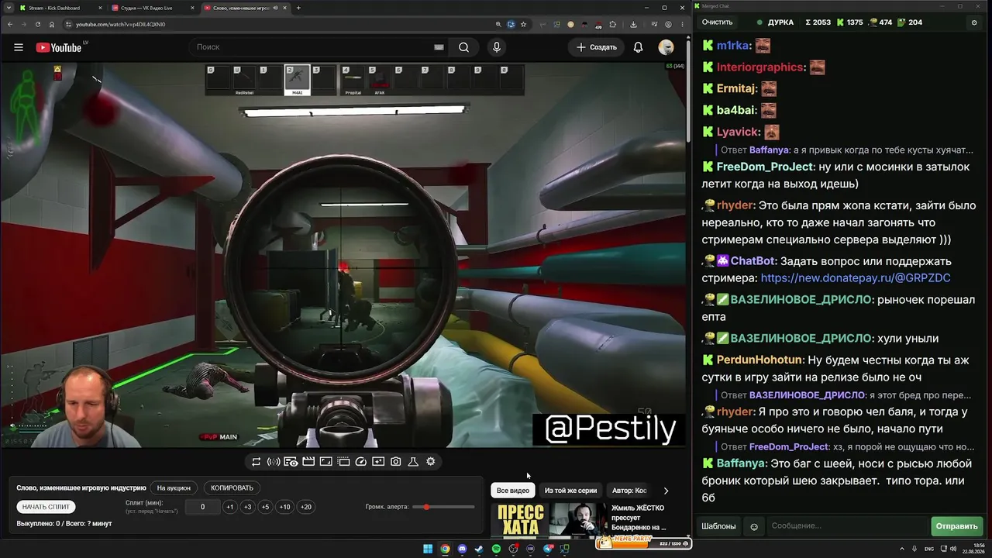The height and width of the screenshot is (558, 992).
Task: Click the "FreeDom_ProJect" chat username
Action: (x=765, y=167)
